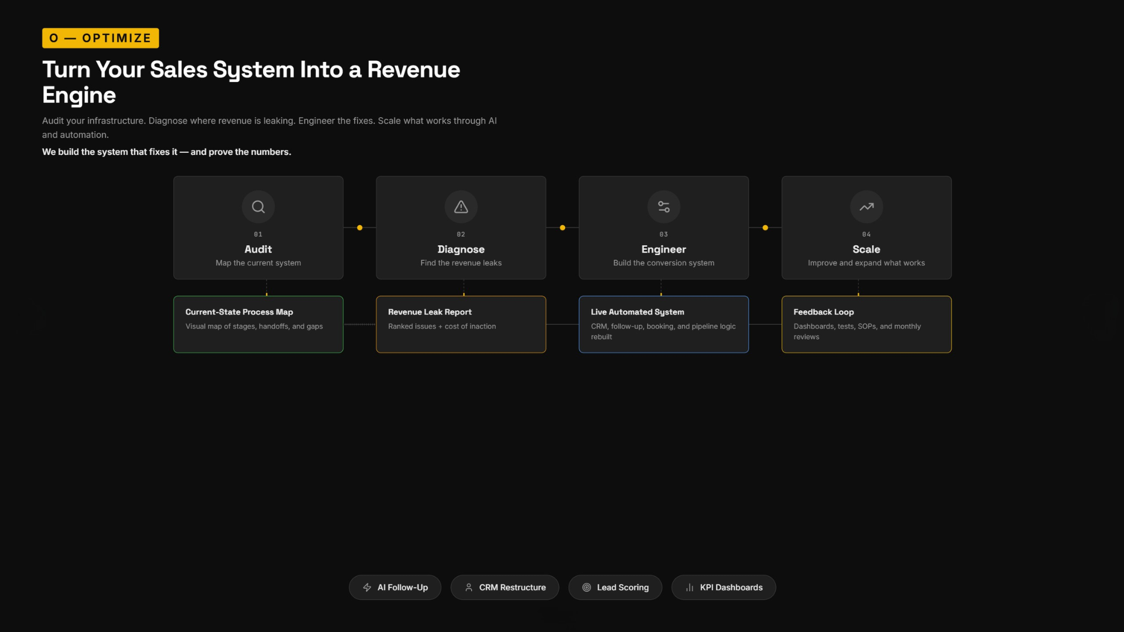Image resolution: width=1124 pixels, height=632 pixels.
Task: Click the Scale step title
Action: pyautogui.click(x=866, y=249)
